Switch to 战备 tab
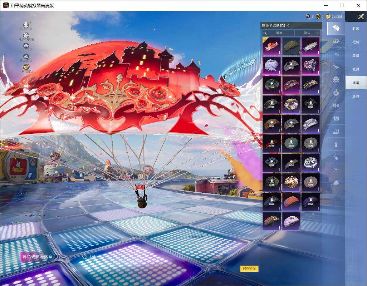The image size is (367, 286). tap(356, 83)
